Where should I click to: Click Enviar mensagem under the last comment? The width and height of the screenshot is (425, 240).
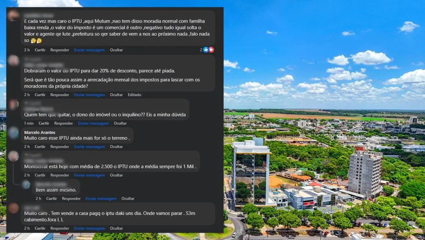(x=89, y=229)
